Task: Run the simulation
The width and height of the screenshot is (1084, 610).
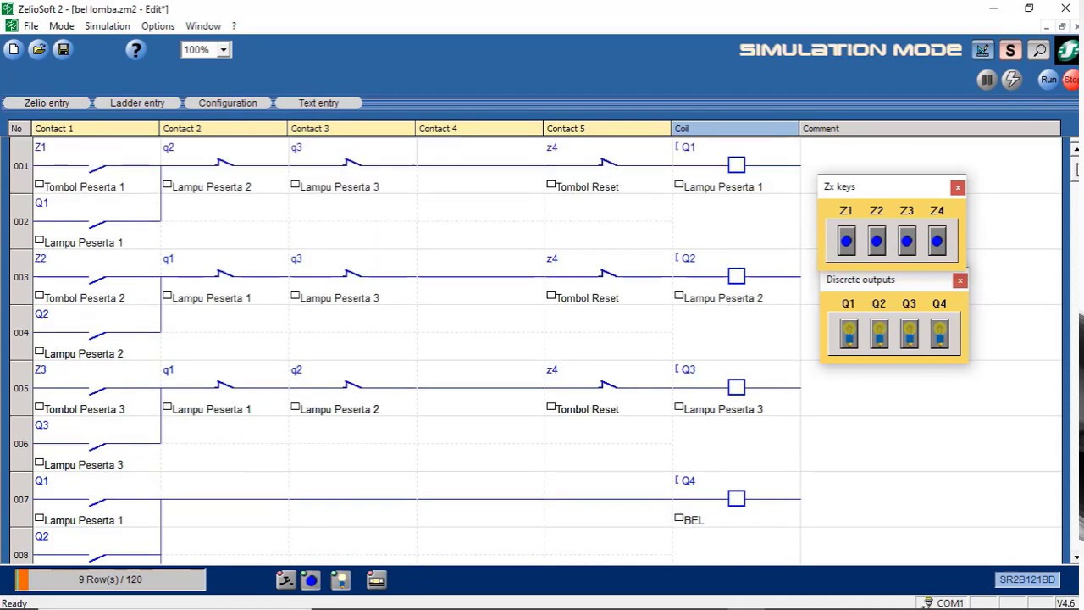Action: (1048, 80)
